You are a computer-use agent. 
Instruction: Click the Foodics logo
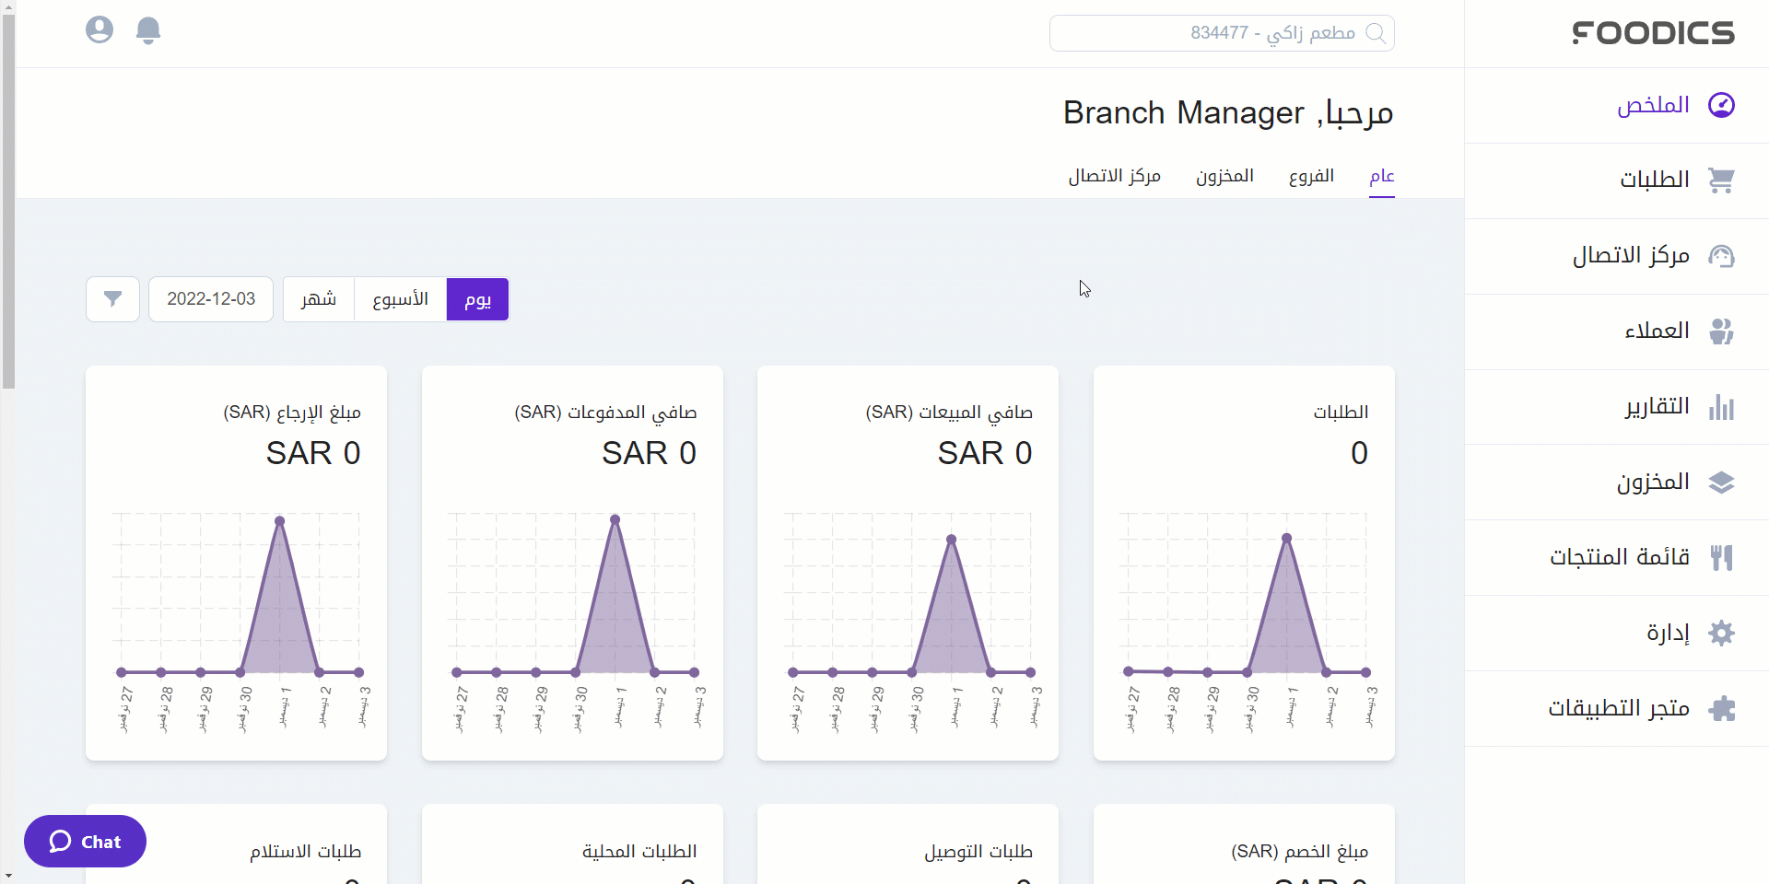tap(1653, 33)
